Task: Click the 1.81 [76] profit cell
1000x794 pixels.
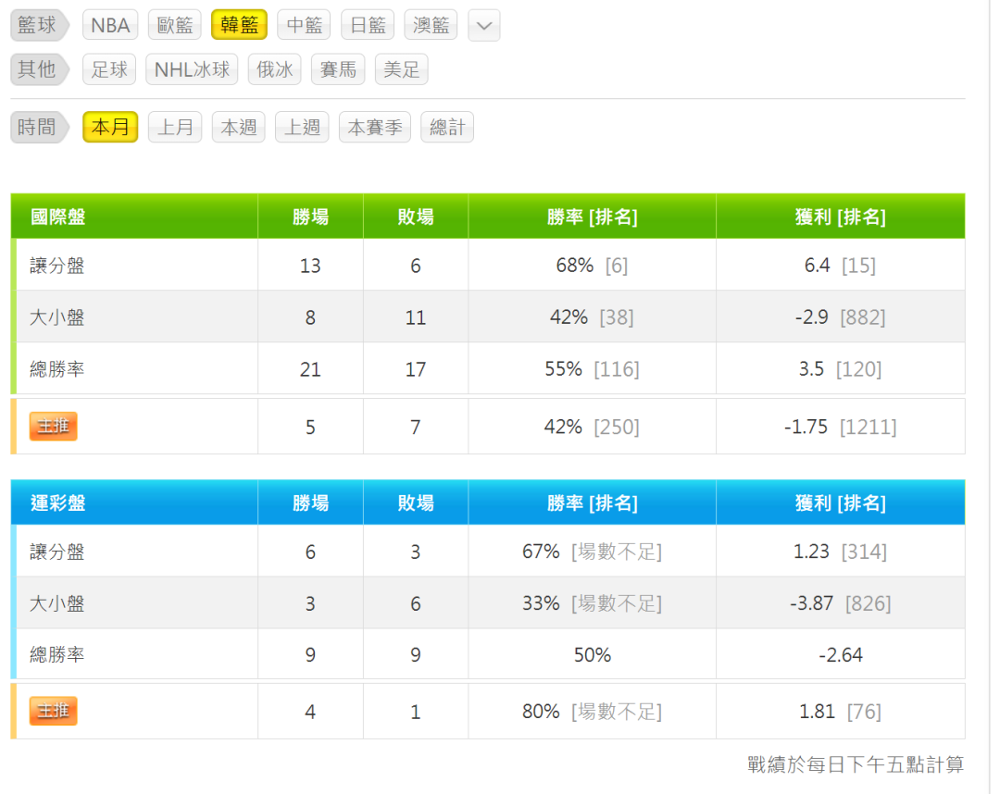Action: (841, 712)
